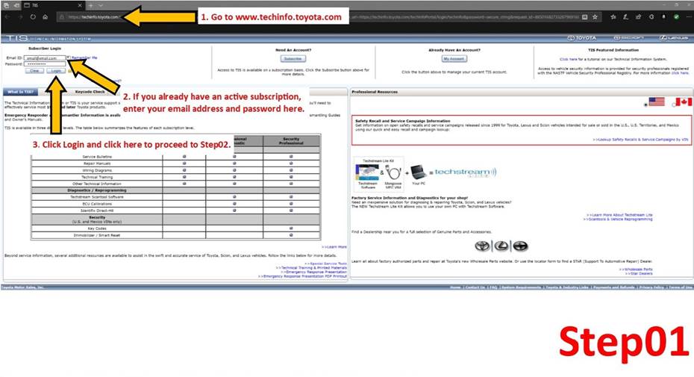Click the share page icon
The image size is (694, 377).
[638, 17]
